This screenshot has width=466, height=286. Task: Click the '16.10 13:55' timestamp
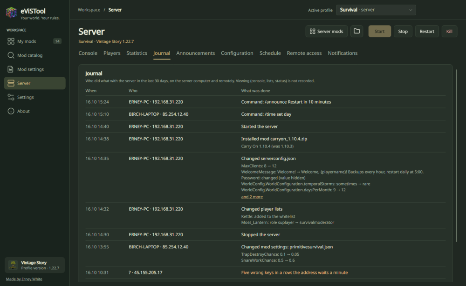pyautogui.click(x=97, y=247)
